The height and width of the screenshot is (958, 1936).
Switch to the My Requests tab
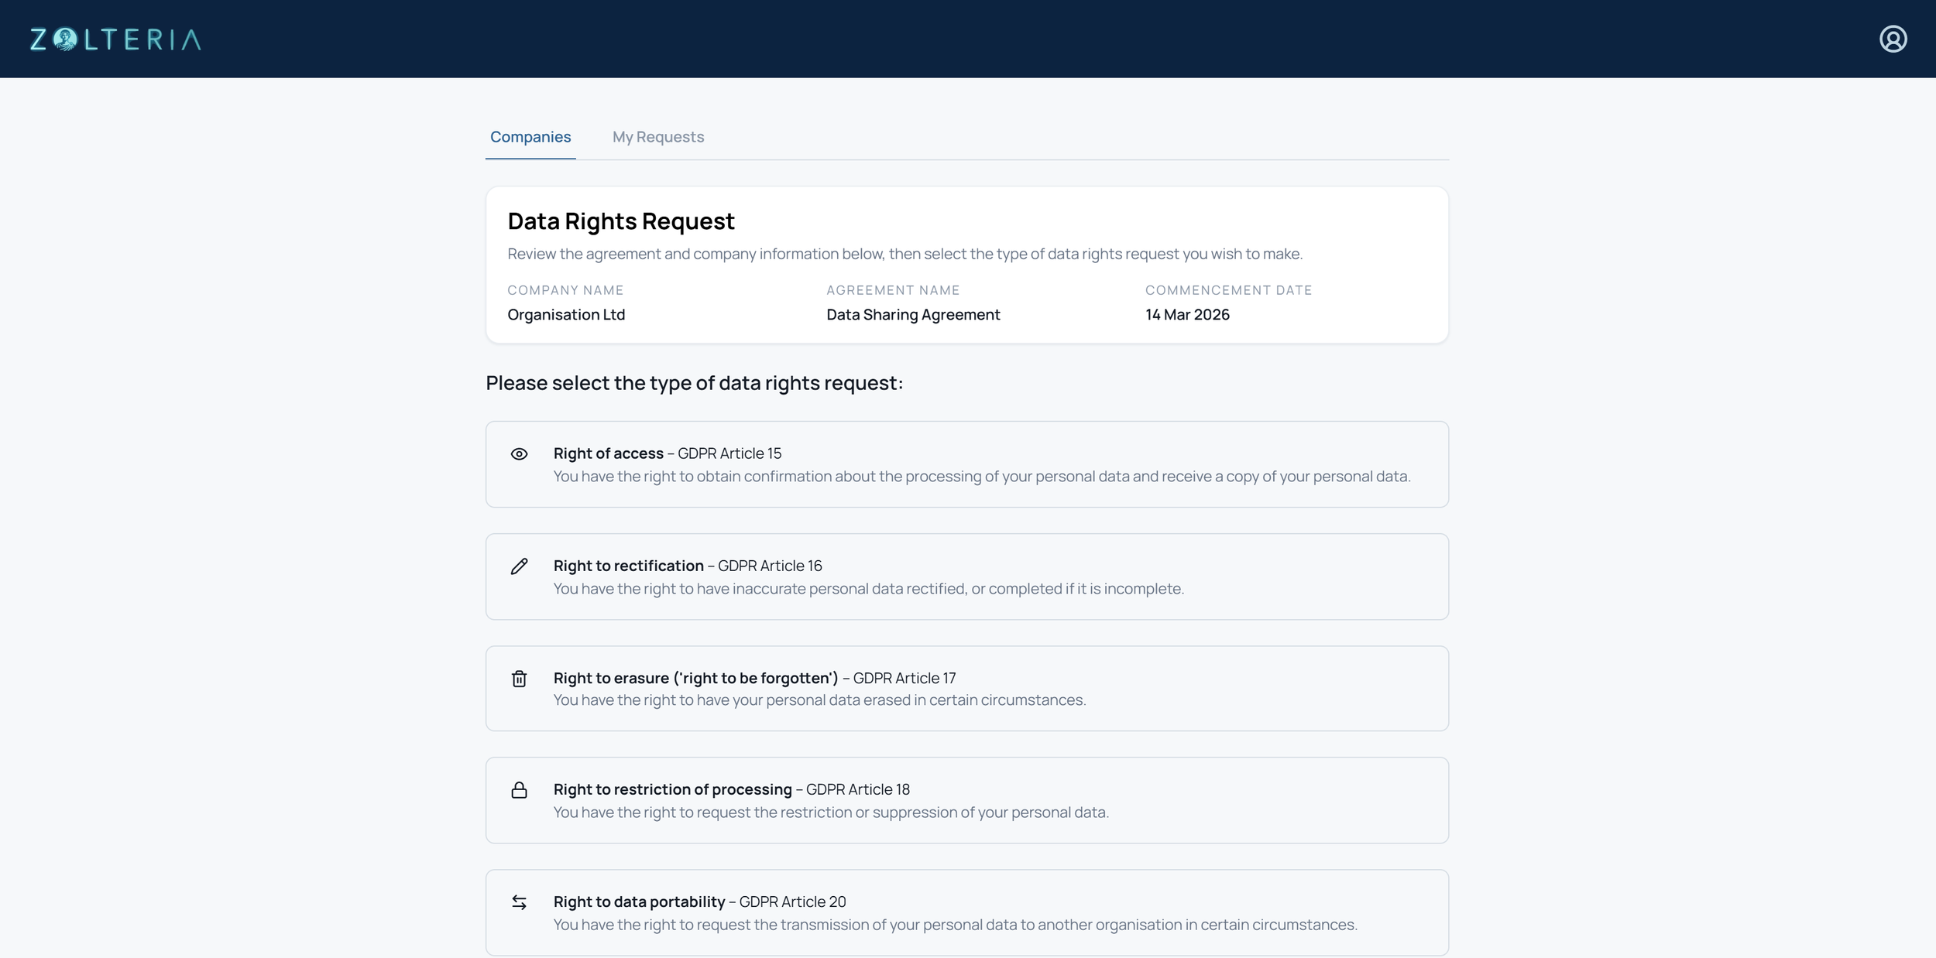658,137
